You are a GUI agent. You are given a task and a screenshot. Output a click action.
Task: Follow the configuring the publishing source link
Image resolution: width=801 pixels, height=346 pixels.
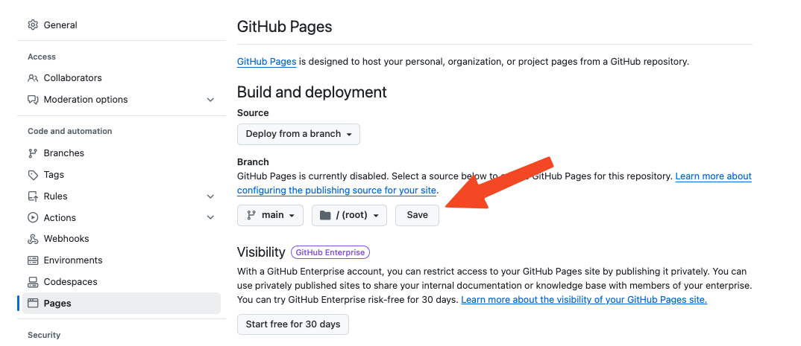coord(337,190)
